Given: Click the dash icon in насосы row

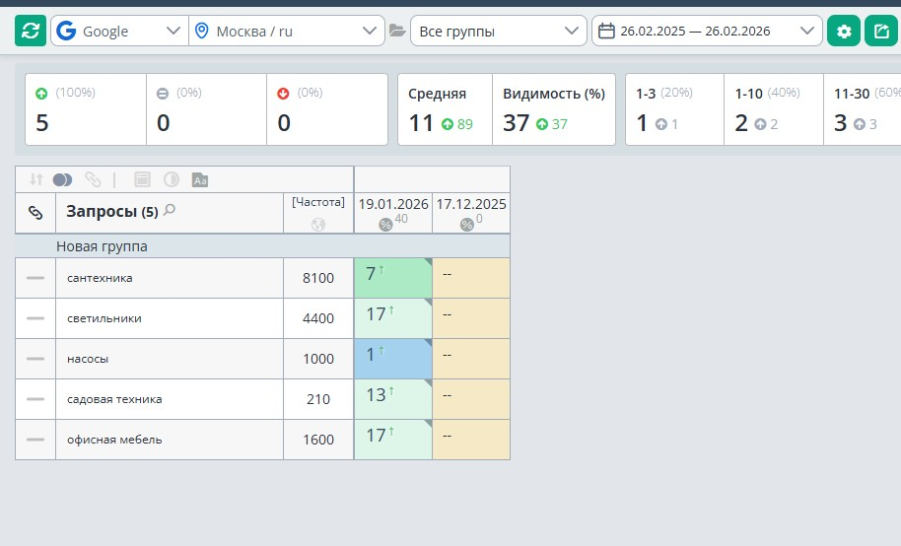Looking at the screenshot, I should [x=35, y=359].
